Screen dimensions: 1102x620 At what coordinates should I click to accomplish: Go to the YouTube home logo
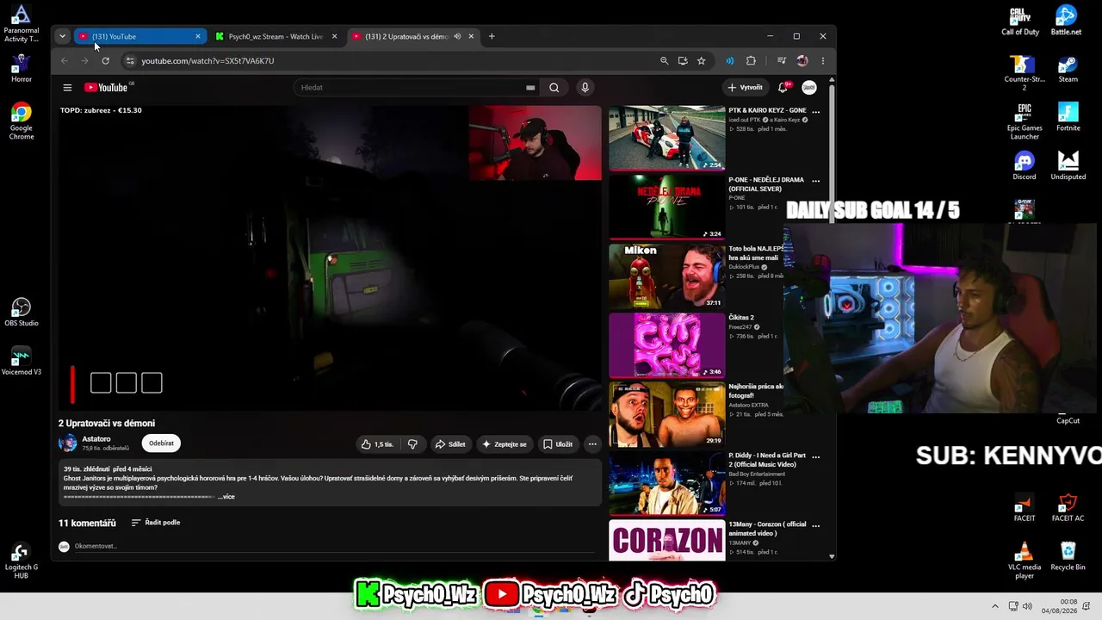[x=107, y=87]
